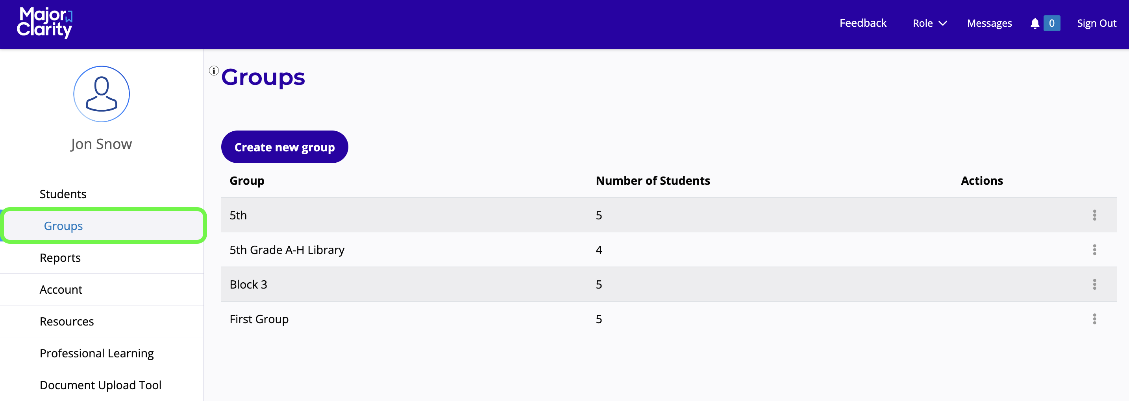Select the highlighted Groups sidebar item

tap(63, 226)
